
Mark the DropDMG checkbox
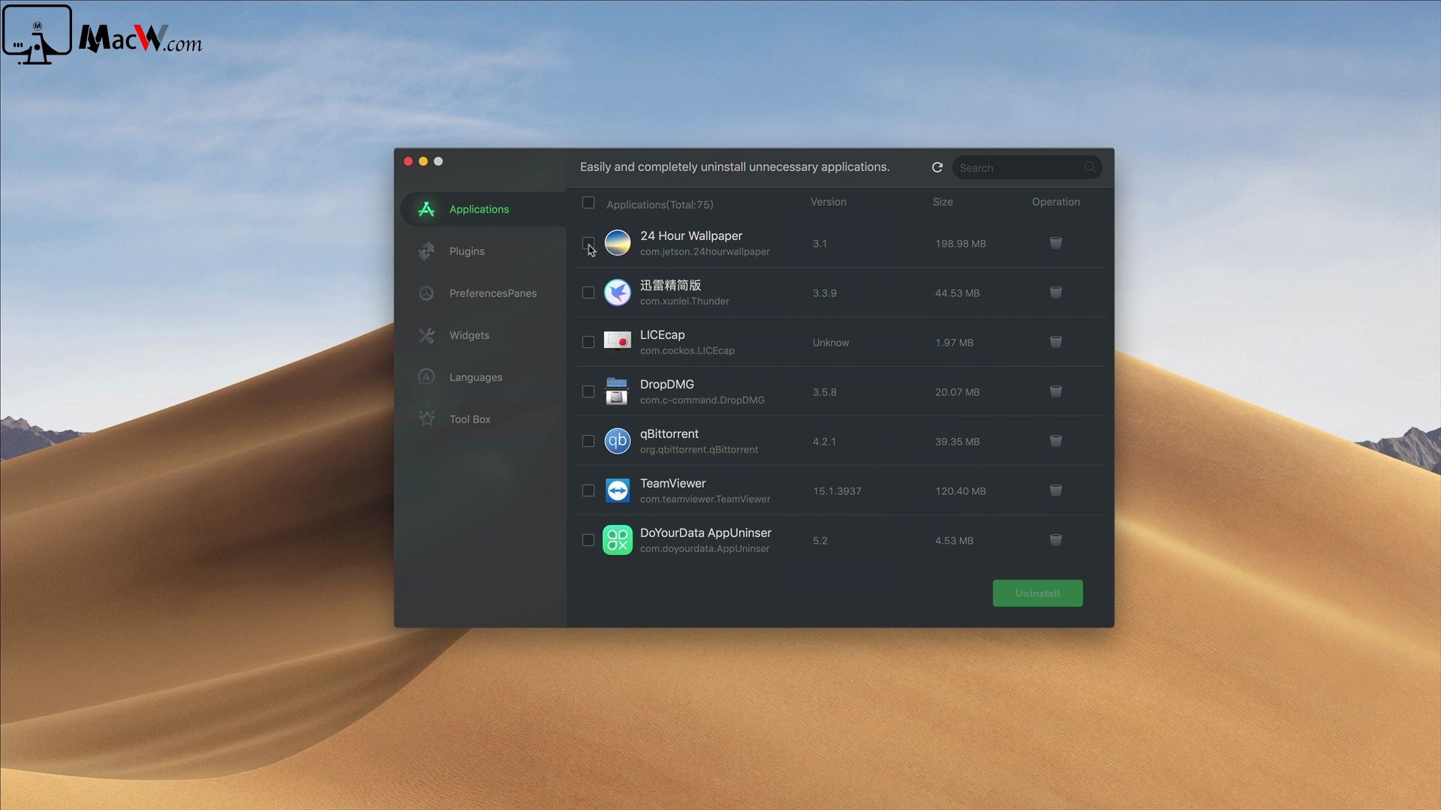pyautogui.click(x=588, y=391)
